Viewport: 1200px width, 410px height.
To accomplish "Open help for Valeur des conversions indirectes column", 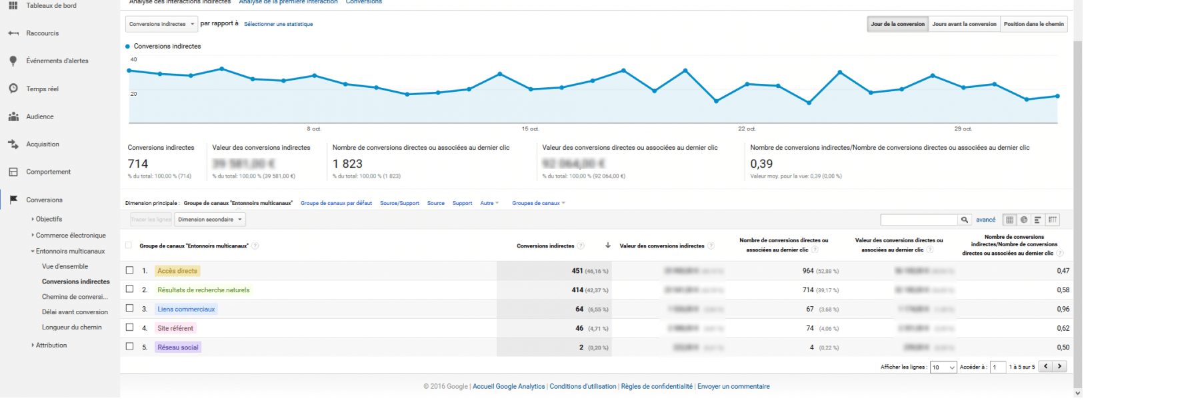I will [711, 246].
